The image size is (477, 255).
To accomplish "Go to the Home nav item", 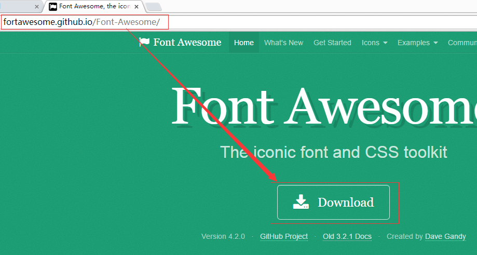I will pyautogui.click(x=243, y=43).
